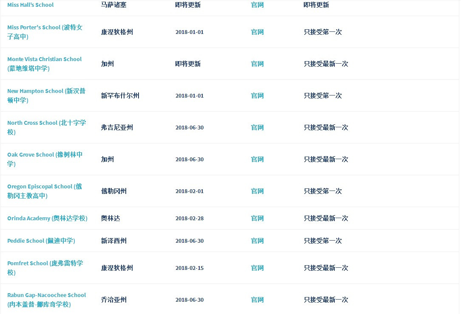461x314 pixels.
Task: Visit 官网 link for Rabun Gap-Nacoochee School
Action: pos(257,300)
